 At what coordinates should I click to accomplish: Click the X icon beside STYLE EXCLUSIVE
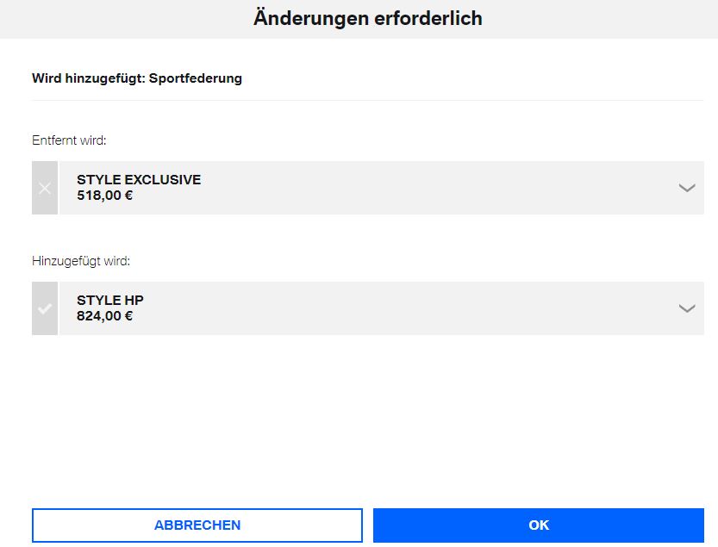pos(45,188)
